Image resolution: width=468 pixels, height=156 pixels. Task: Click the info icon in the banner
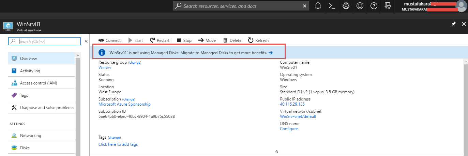pyautogui.click(x=102, y=52)
